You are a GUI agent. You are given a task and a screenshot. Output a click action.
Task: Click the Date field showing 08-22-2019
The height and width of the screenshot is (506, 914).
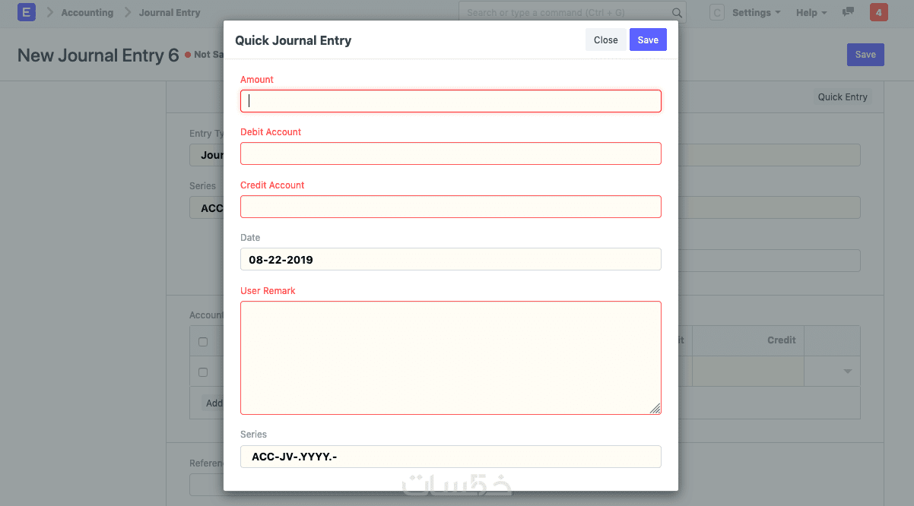451,259
